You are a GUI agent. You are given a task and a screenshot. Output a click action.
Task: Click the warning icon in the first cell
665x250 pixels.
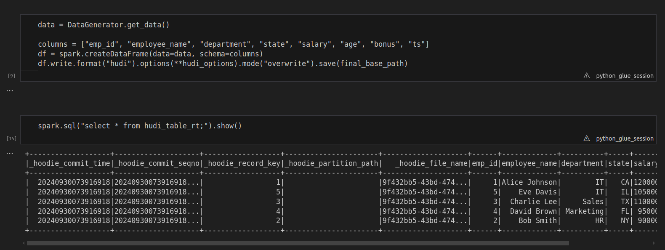(x=586, y=76)
